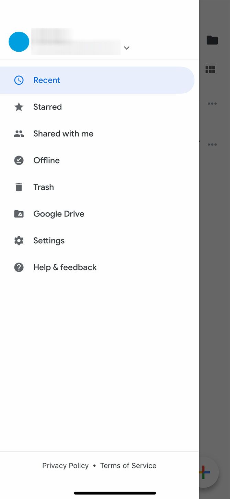Screen dimensions: 230x499
Task: Open the Privacy Policy link
Action: tap(65, 466)
